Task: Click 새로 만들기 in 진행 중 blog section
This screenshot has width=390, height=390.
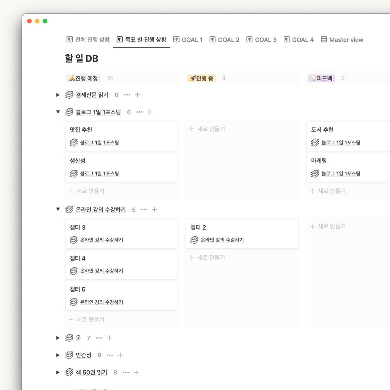Action: point(207,129)
